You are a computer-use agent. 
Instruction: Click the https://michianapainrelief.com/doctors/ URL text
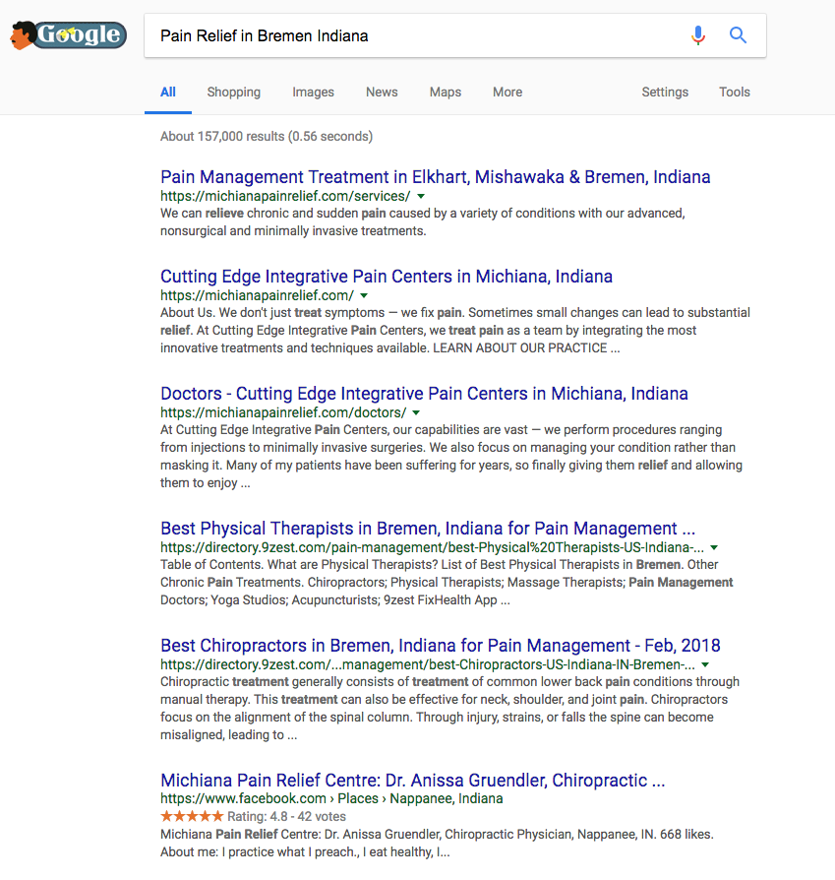click(283, 412)
